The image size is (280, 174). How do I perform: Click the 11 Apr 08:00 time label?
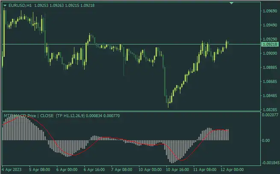(x=205, y=169)
